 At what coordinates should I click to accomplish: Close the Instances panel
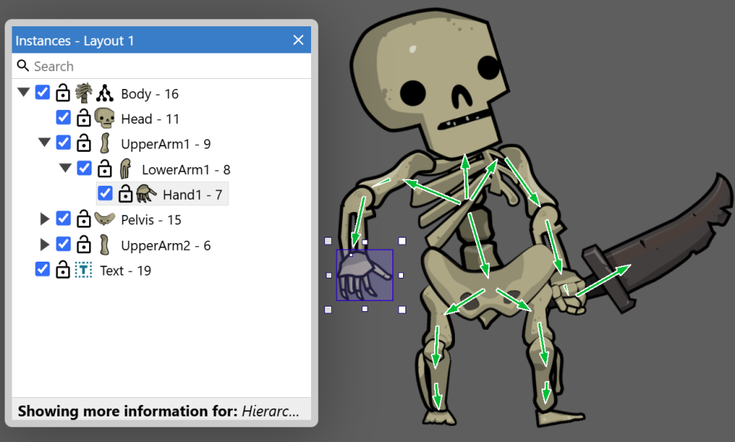click(298, 40)
